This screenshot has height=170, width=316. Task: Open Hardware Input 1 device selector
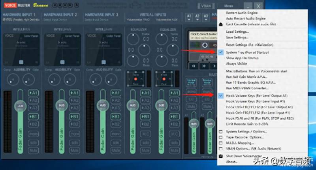point(21,20)
